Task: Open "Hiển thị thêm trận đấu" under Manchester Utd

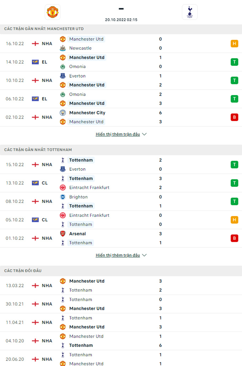Action: [118, 134]
